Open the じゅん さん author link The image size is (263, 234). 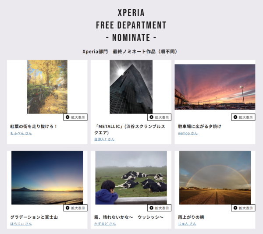tap(187, 223)
